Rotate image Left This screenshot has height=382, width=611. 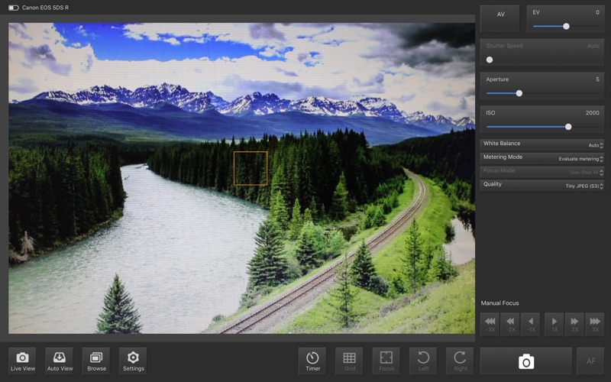click(423, 361)
